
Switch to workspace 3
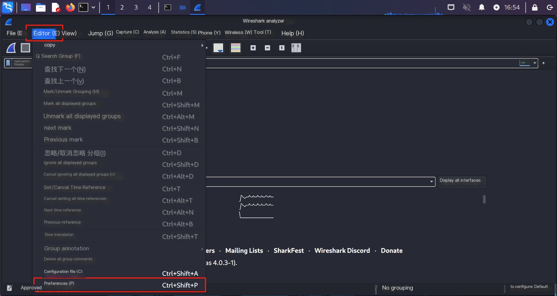coord(136,7)
